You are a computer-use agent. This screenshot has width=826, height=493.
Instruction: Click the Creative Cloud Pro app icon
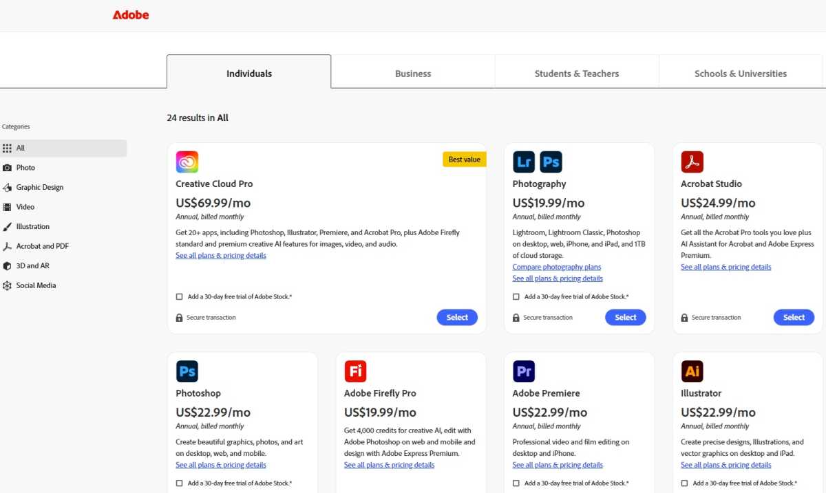pos(187,161)
